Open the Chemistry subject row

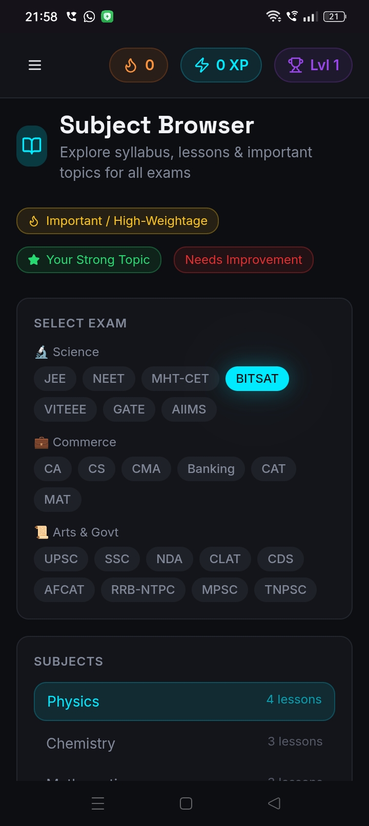(x=184, y=743)
